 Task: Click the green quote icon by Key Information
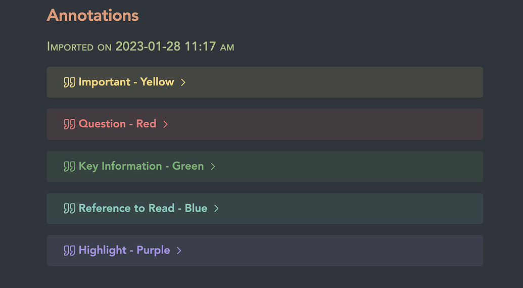coord(69,166)
